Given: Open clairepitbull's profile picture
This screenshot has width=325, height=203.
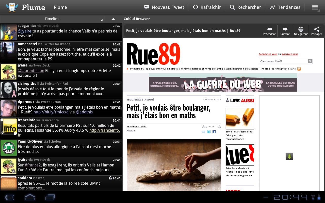Looking at the screenshot, I should point(9,90).
